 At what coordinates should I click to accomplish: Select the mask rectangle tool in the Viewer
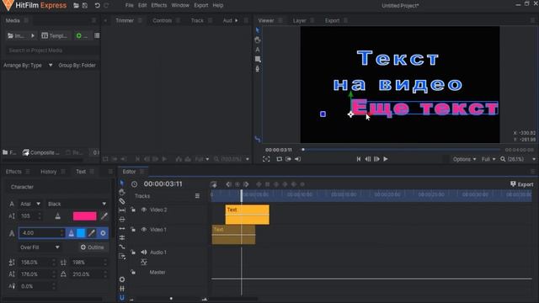tap(258, 59)
